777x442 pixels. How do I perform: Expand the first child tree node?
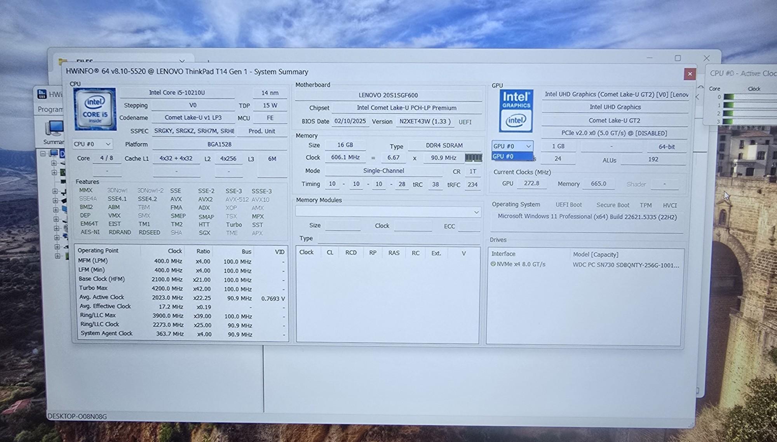pos(54,163)
